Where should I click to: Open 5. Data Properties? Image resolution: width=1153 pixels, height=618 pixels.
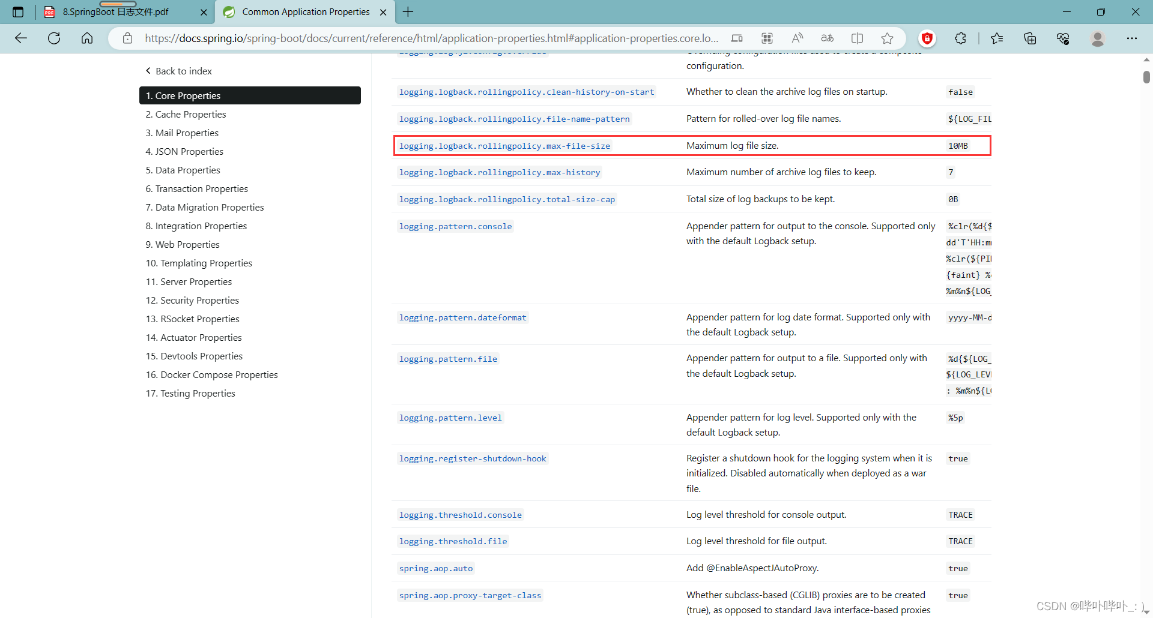(x=183, y=170)
